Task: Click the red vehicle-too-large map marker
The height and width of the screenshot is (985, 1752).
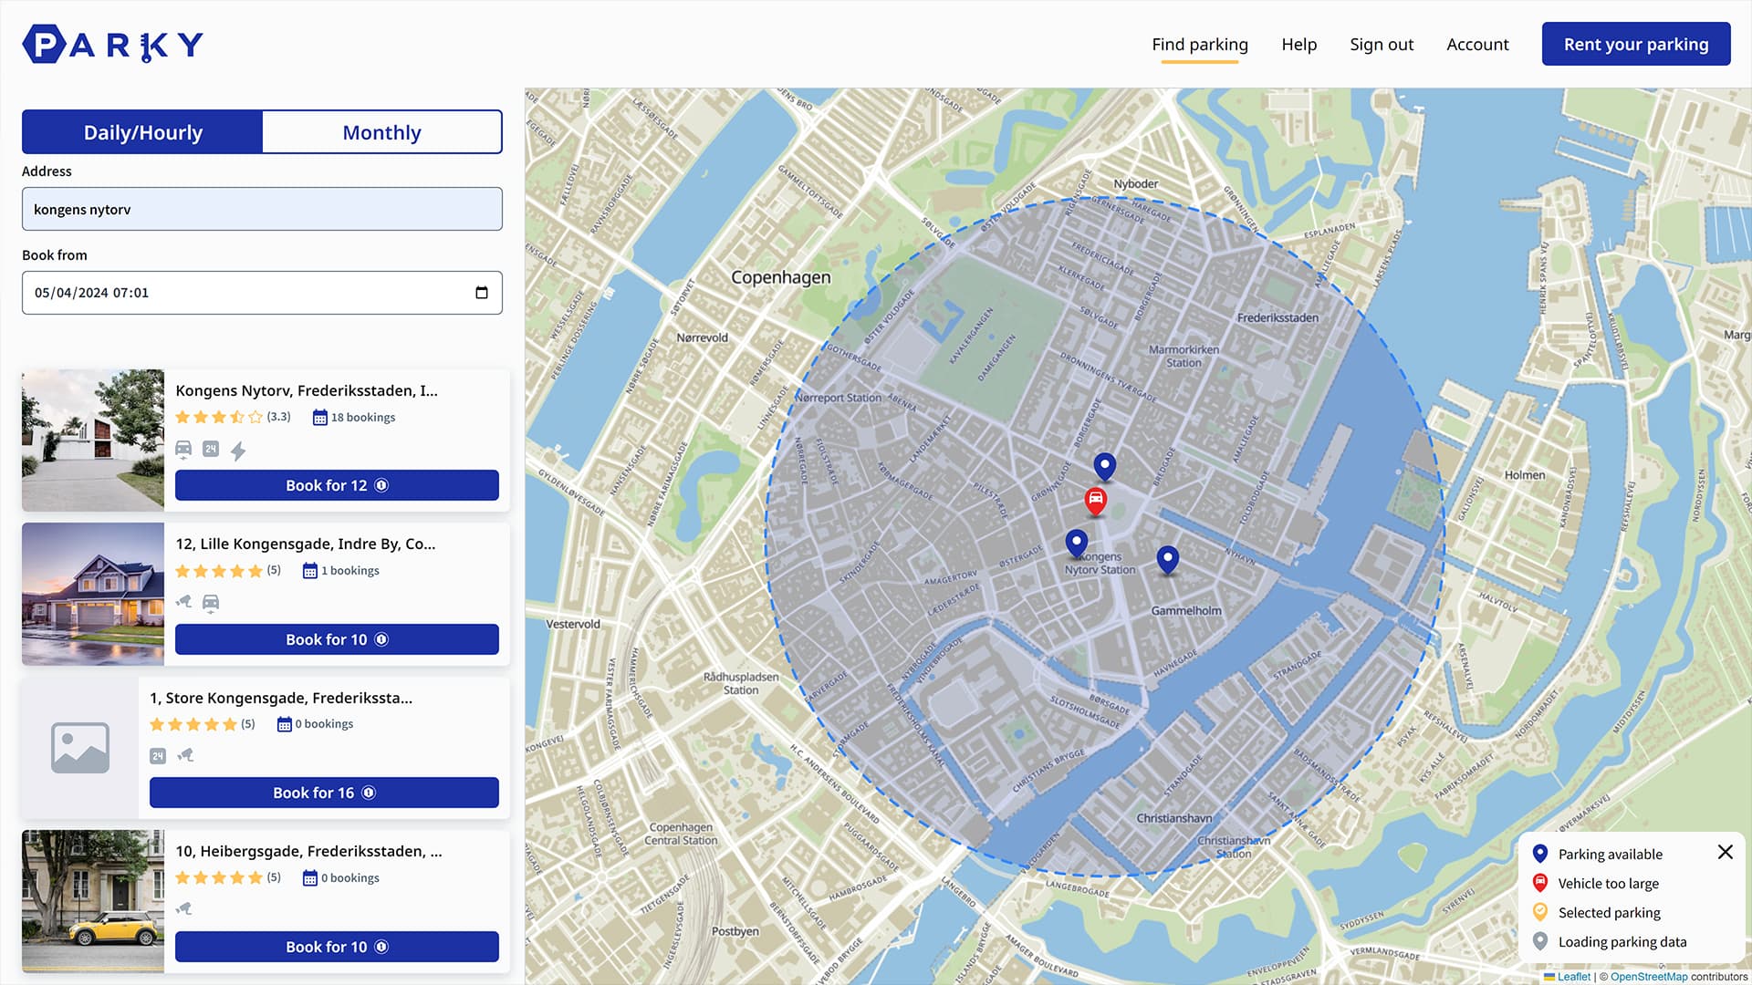Action: coord(1095,501)
